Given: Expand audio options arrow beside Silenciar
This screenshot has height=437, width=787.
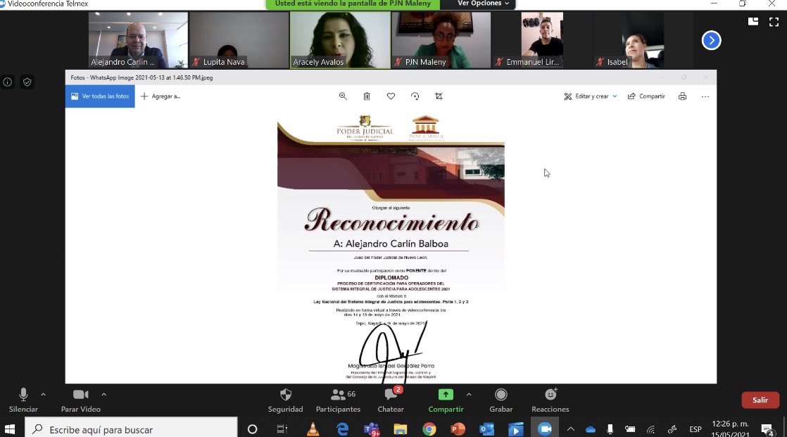Looking at the screenshot, I should (x=43, y=394).
